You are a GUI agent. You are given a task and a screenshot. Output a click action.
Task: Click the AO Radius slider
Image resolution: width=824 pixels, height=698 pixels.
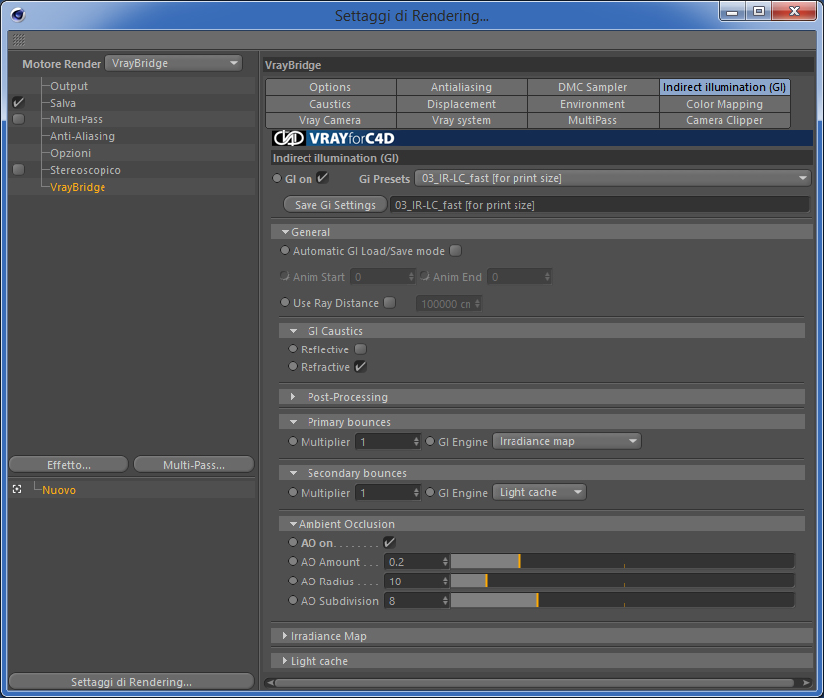[x=623, y=582]
